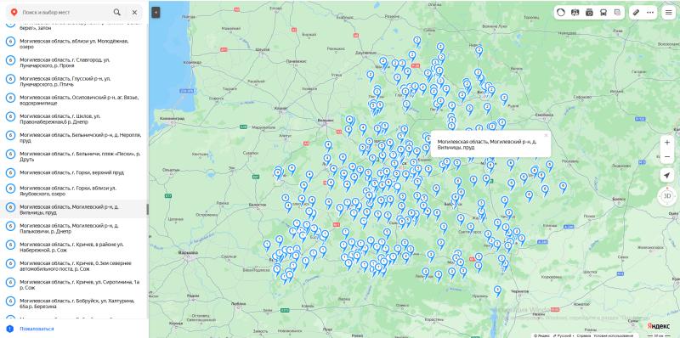
Task: Zoom in with the plus button
Action: pyautogui.click(x=667, y=143)
